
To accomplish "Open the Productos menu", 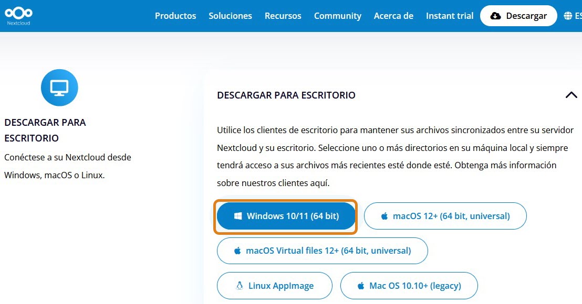I will pos(175,16).
